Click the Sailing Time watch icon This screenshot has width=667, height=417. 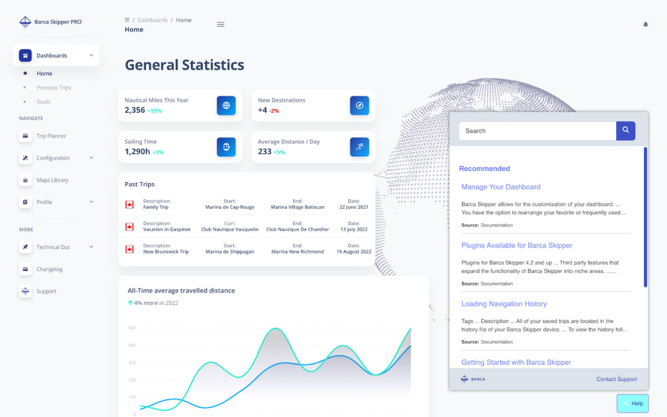(x=226, y=147)
